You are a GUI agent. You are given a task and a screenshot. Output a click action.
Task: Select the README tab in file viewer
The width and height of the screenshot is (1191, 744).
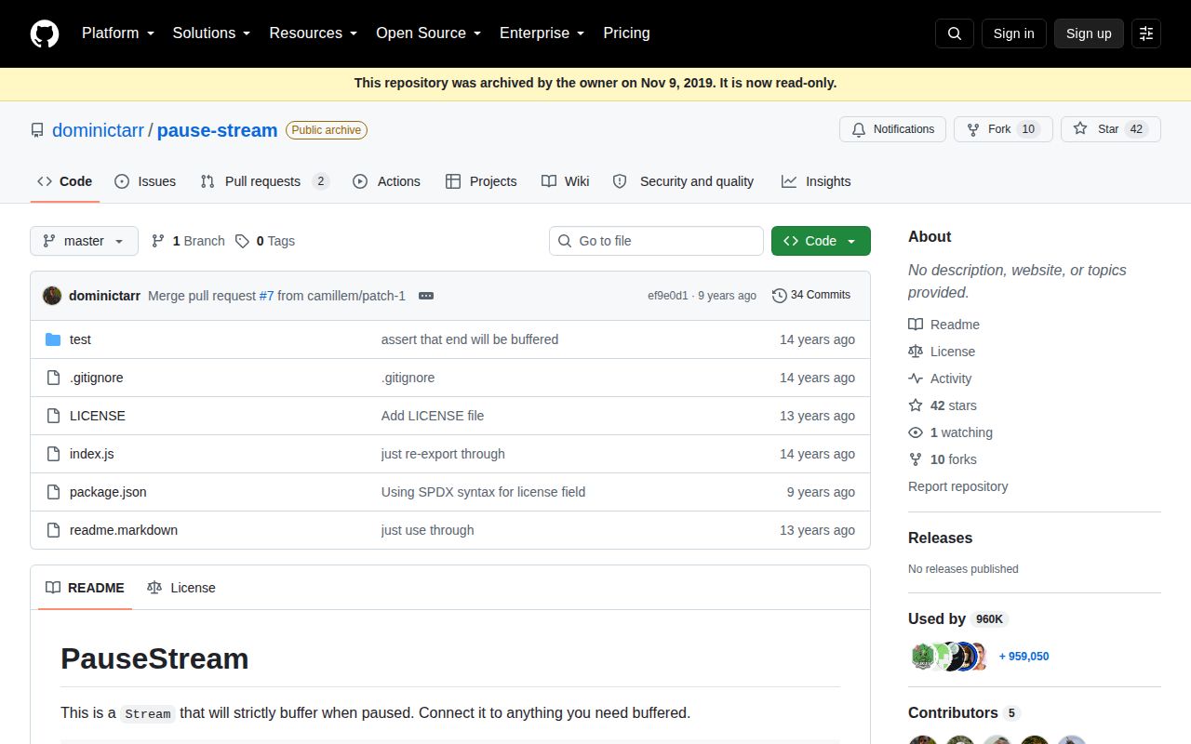pos(85,588)
